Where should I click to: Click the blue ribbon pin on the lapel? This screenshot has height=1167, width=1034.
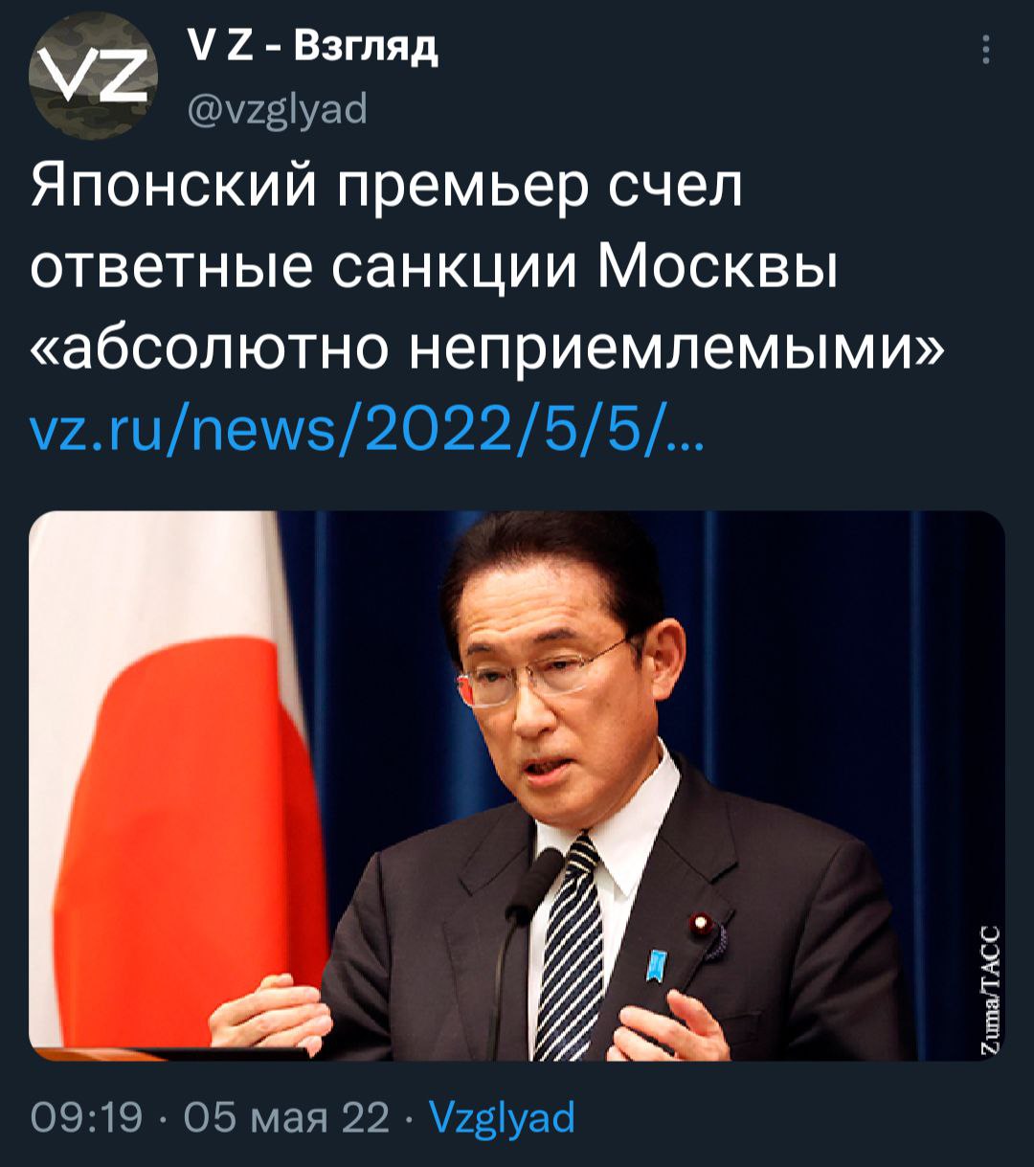[x=656, y=966]
